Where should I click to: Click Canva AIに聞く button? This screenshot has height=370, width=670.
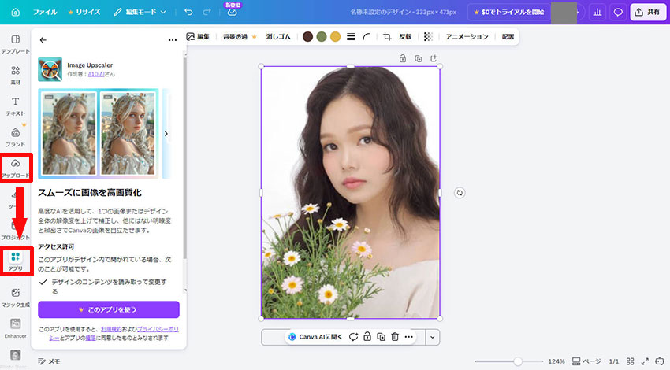tap(316, 337)
